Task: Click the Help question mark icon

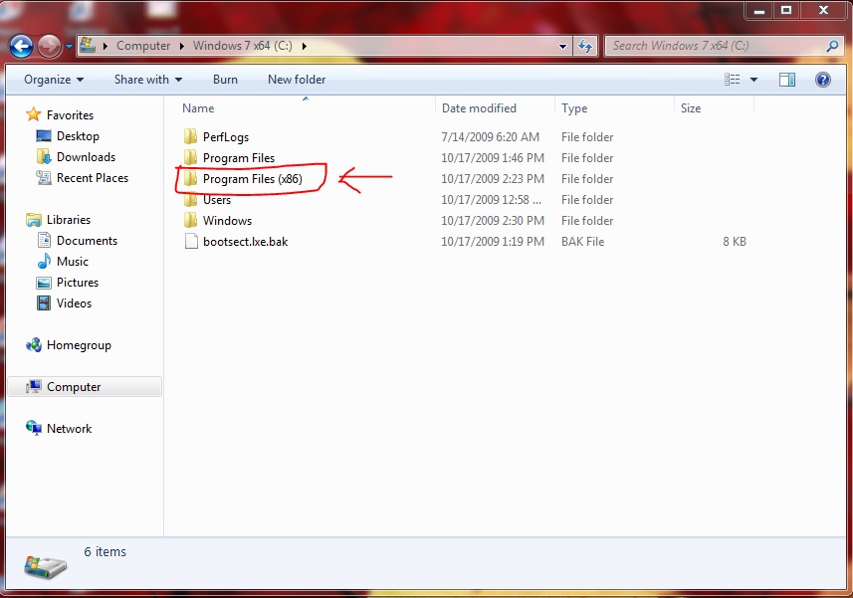Action: pyautogui.click(x=823, y=80)
